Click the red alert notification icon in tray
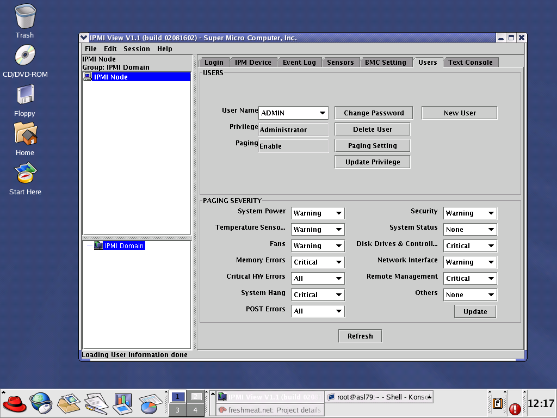This screenshot has width=557, height=418. (x=515, y=409)
